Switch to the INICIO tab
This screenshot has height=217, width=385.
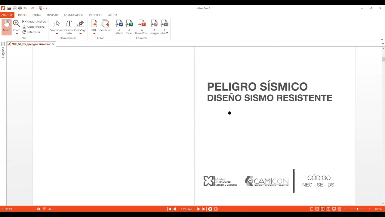point(22,15)
